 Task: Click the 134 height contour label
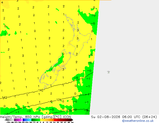point(59,100)
